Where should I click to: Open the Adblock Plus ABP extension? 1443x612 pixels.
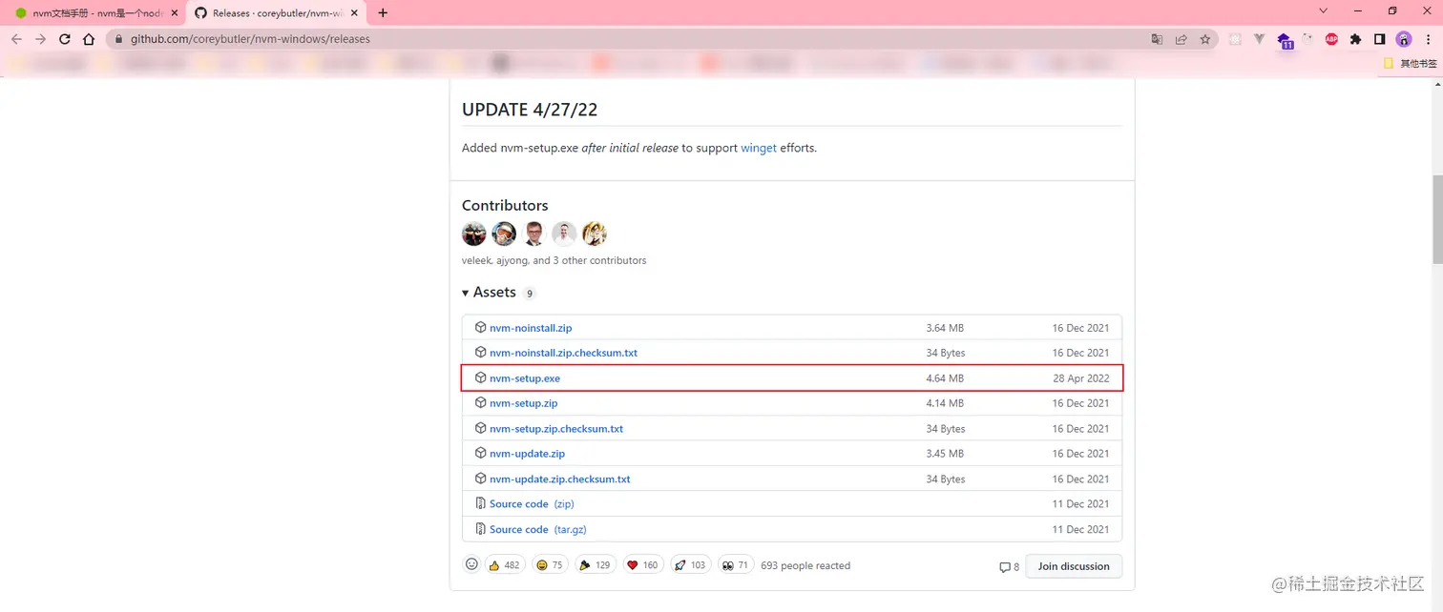coord(1331,39)
